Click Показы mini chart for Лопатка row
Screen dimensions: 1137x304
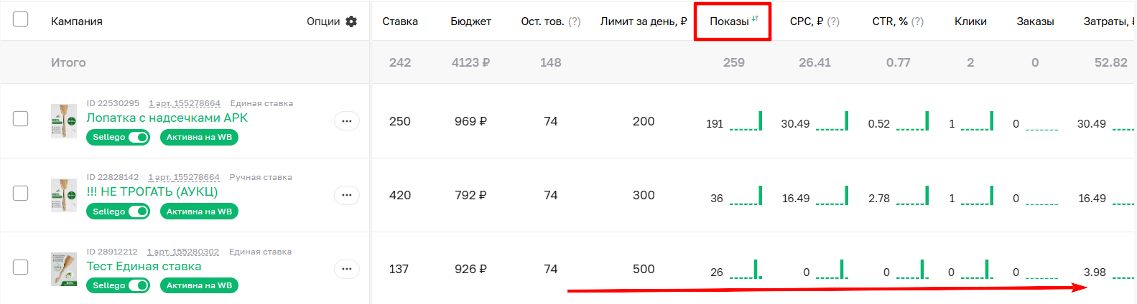(746, 122)
